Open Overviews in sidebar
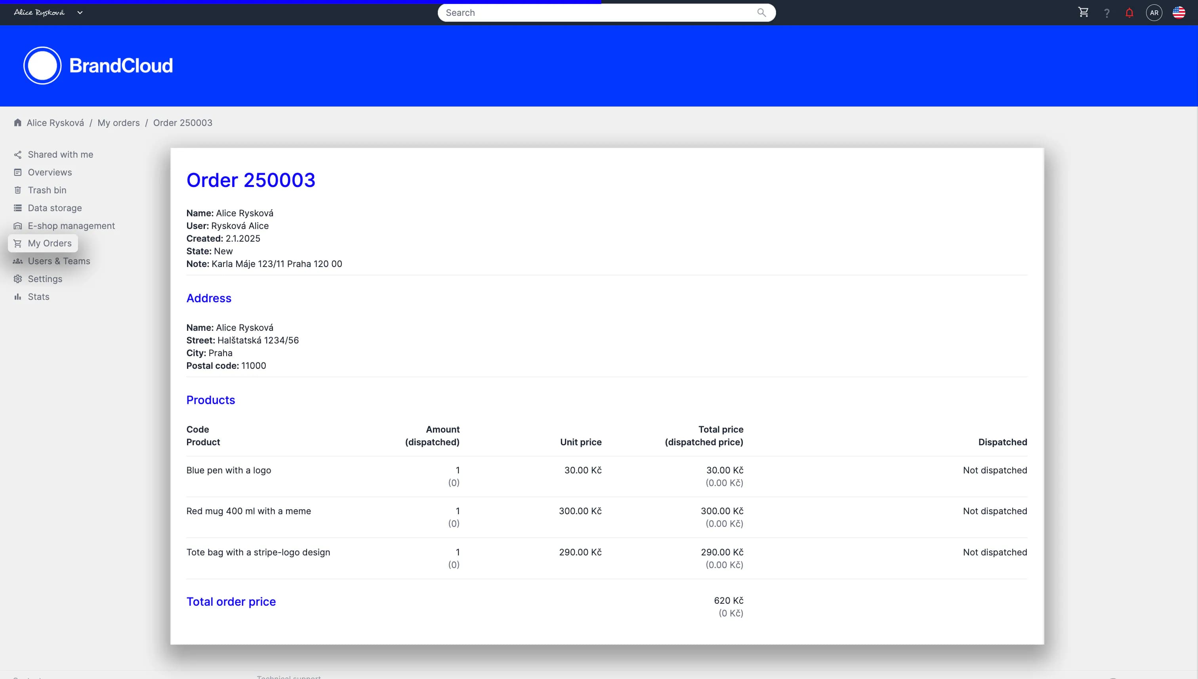This screenshot has width=1198, height=679. click(x=50, y=173)
